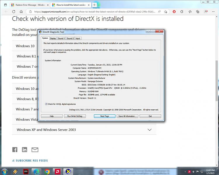Open the Windows Start menu
The height and width of the screenshot is (175, 219).
pyautogui.click(x=4, y=172)
